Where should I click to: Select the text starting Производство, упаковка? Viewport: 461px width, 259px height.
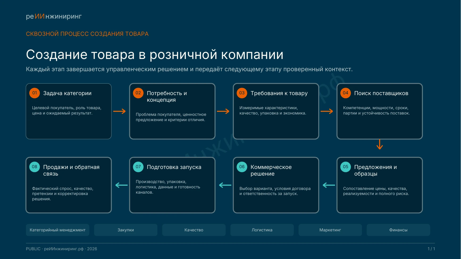click(x=168, y=187)
